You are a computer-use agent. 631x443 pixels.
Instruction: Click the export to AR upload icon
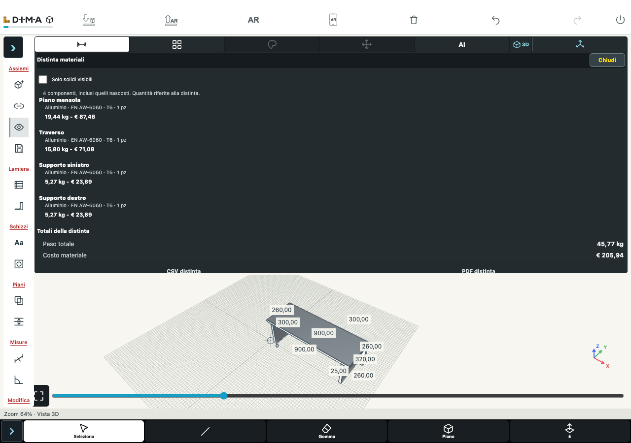[171, 20]
